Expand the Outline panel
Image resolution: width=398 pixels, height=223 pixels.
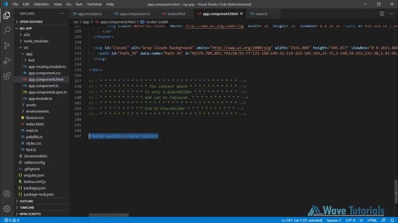[26, 201]
